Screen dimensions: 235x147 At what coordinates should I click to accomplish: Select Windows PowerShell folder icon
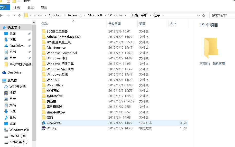click(x=44, y=53)
